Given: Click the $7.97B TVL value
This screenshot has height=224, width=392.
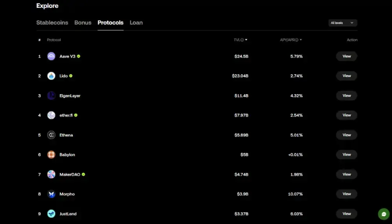Looking at the screenshot, I should (241, 115).
